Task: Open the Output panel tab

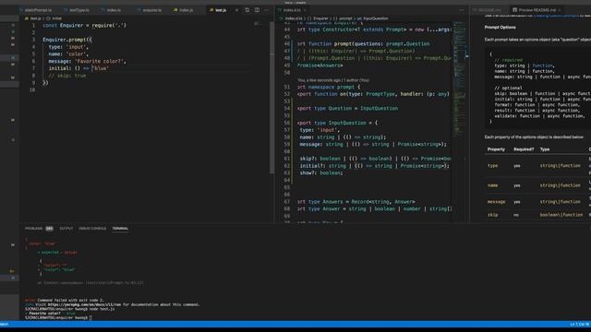Action: coord(66,229)
